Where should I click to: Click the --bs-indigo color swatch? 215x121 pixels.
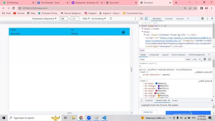point(159,86)
